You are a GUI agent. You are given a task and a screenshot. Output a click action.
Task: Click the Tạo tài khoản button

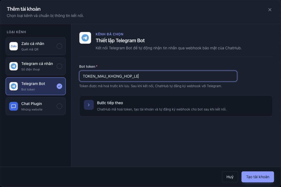click(258, 177)
